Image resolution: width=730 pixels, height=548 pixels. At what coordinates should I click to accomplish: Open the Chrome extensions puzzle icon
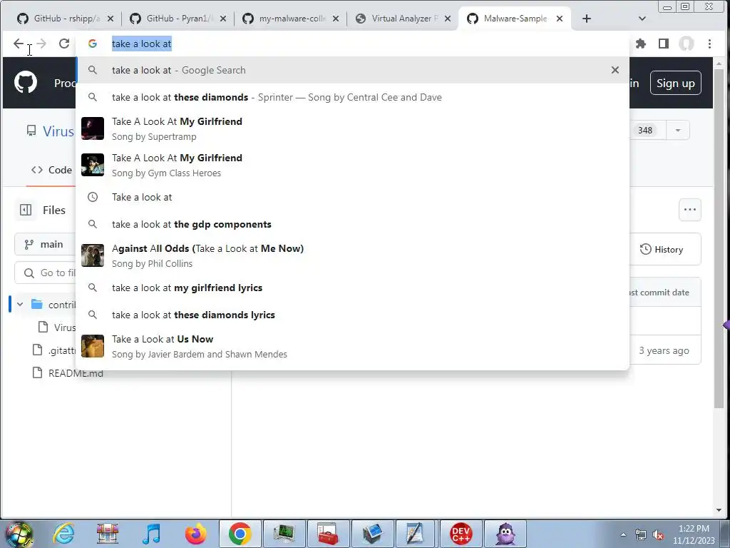[x=641, y=44]
